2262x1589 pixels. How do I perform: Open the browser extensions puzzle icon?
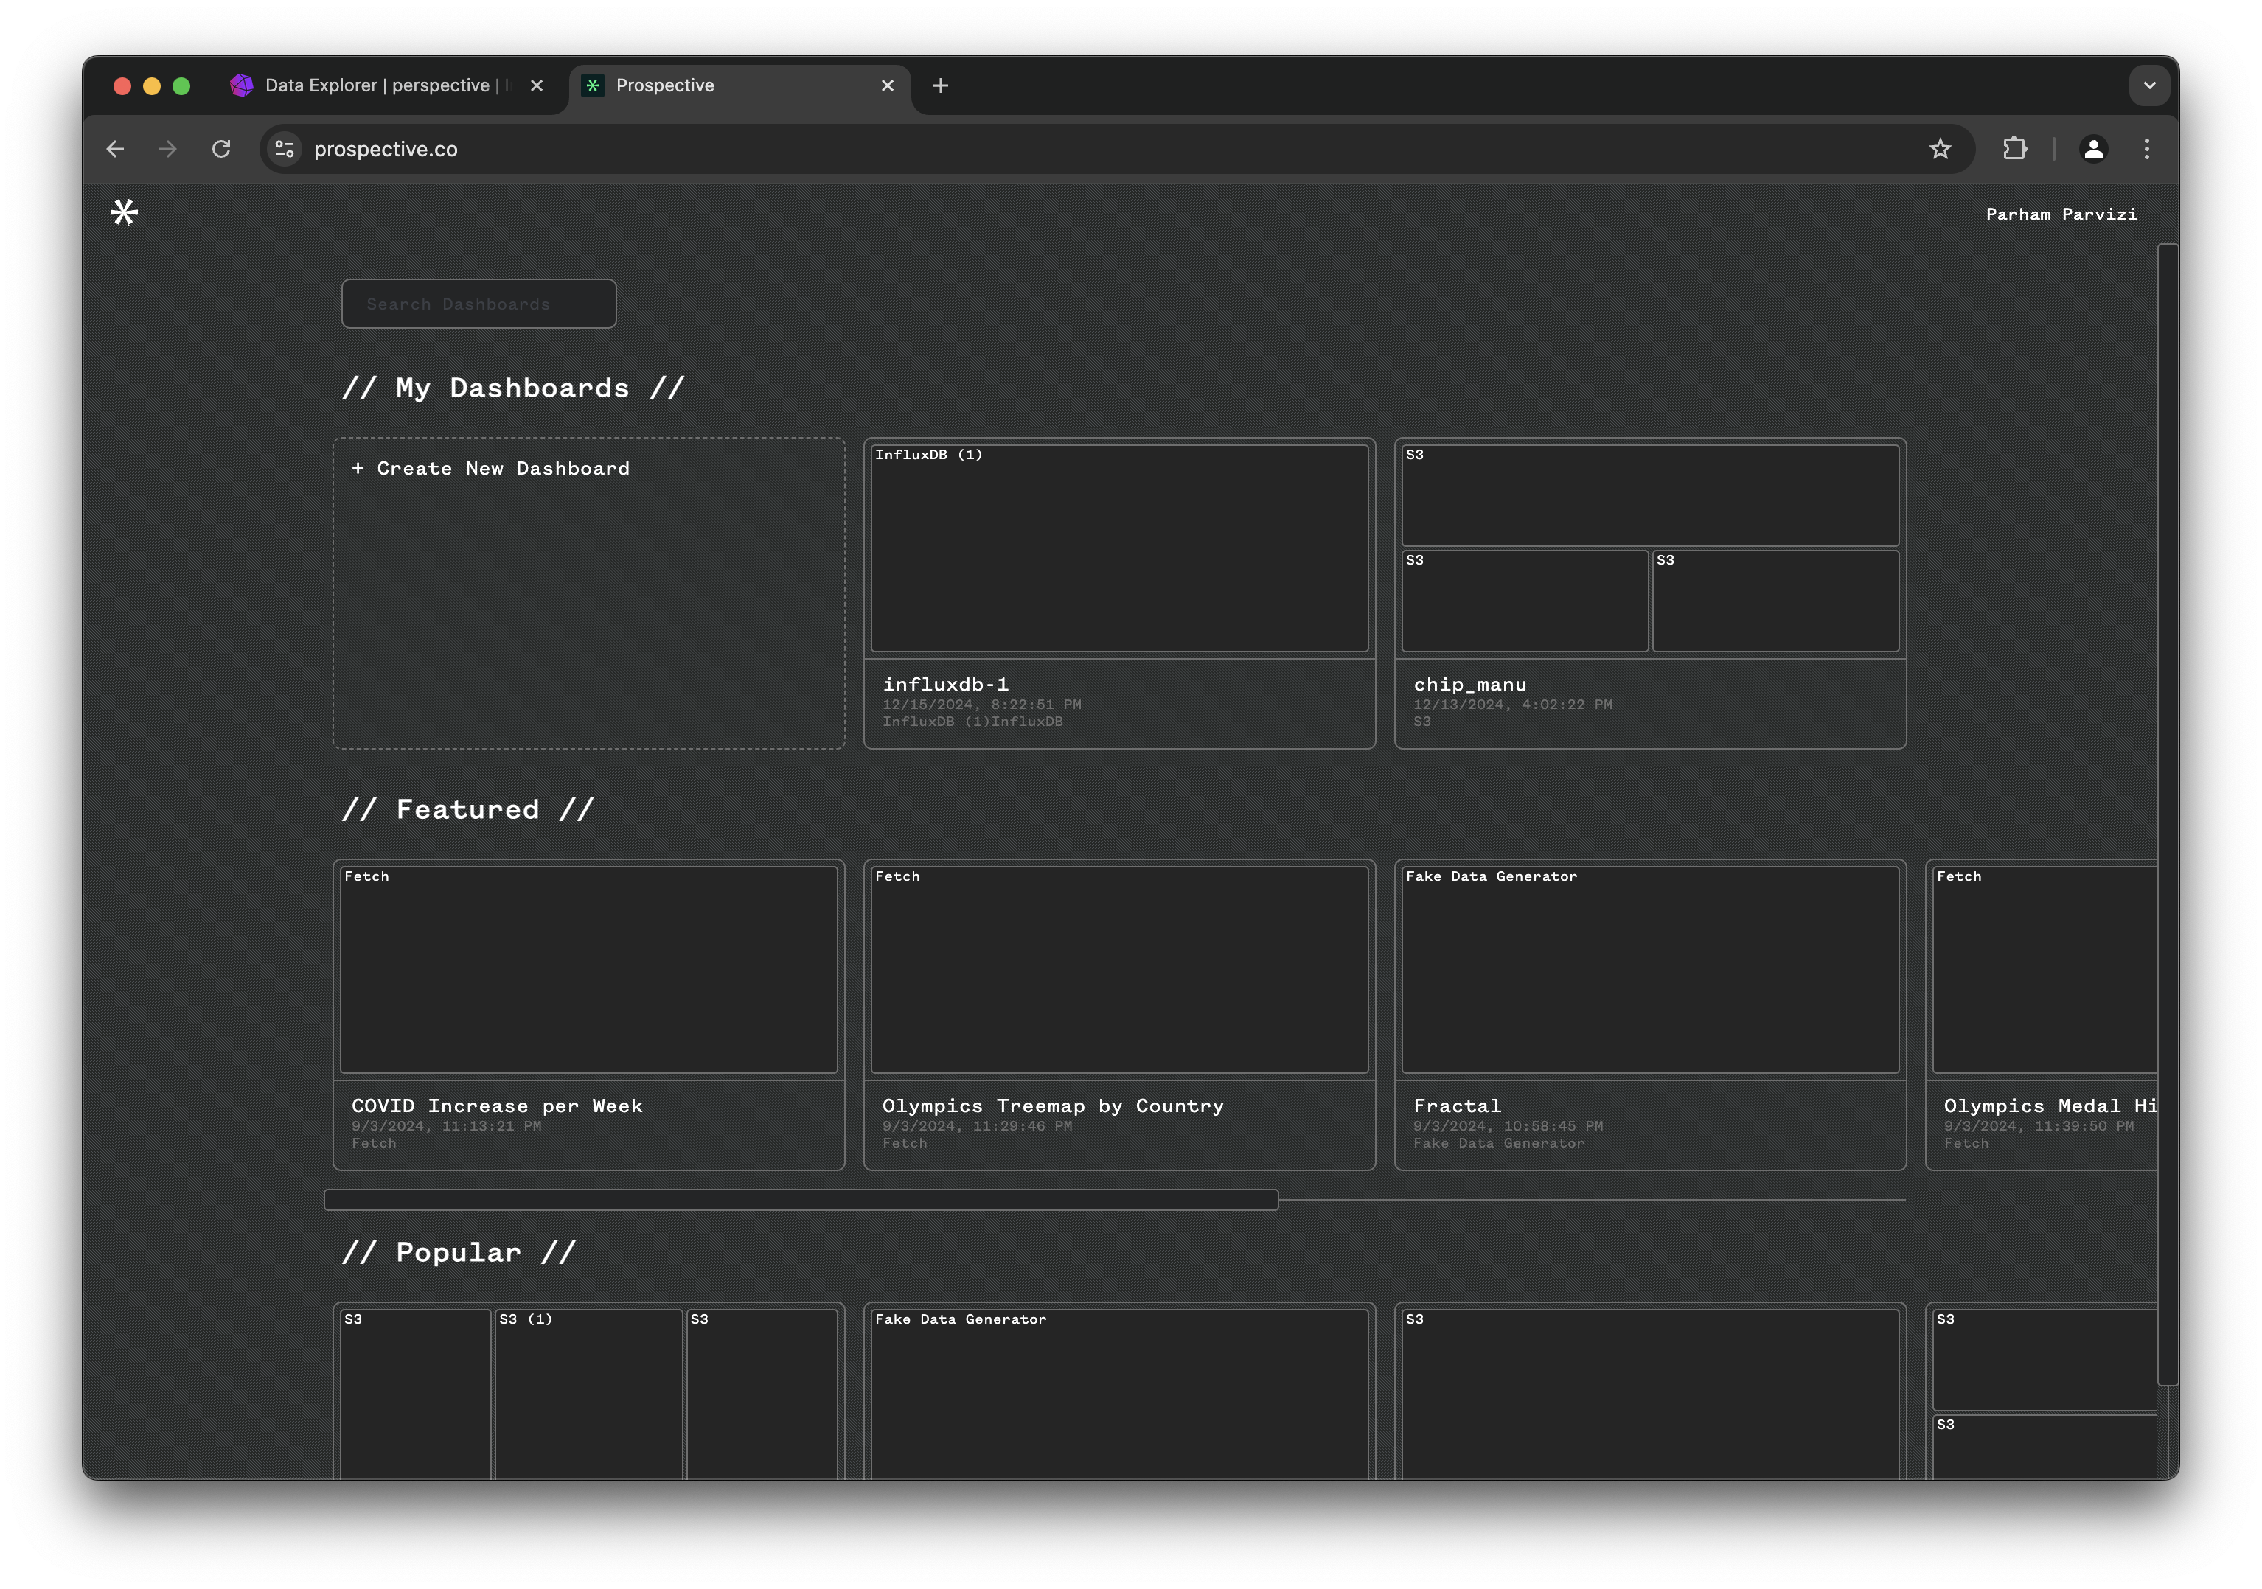click(2015, 149)
